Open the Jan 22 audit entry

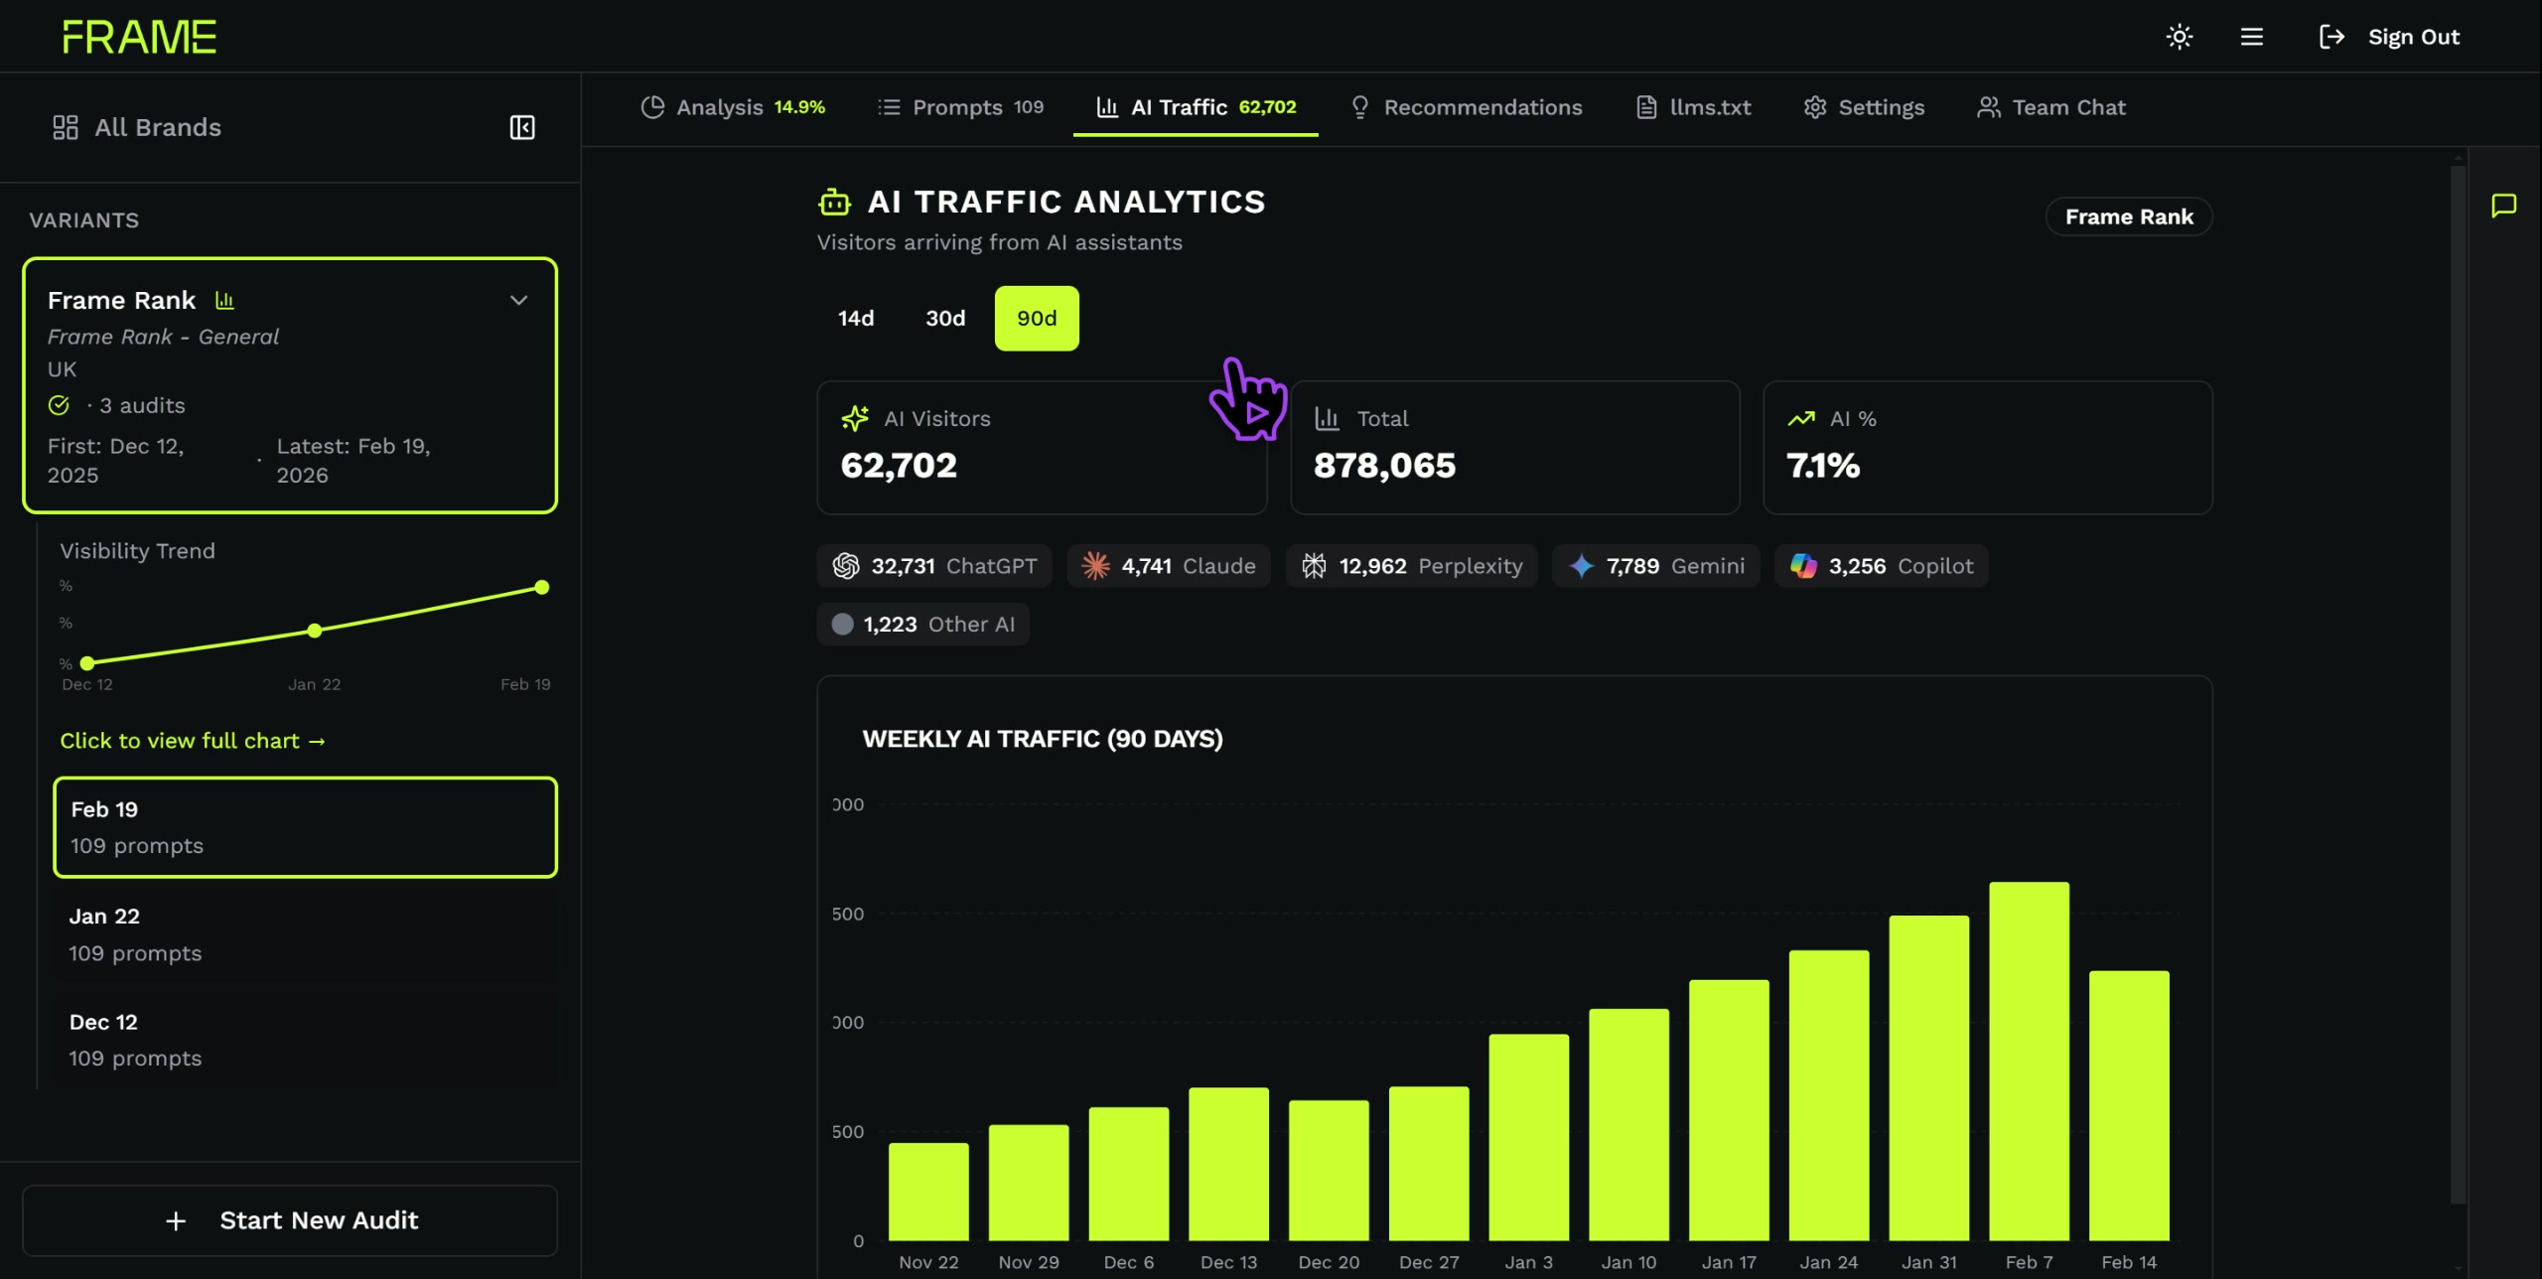coord(305,934)
